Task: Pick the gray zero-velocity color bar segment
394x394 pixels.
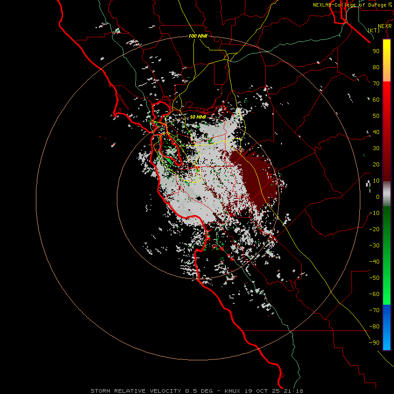Action: (x=387, y=194)
